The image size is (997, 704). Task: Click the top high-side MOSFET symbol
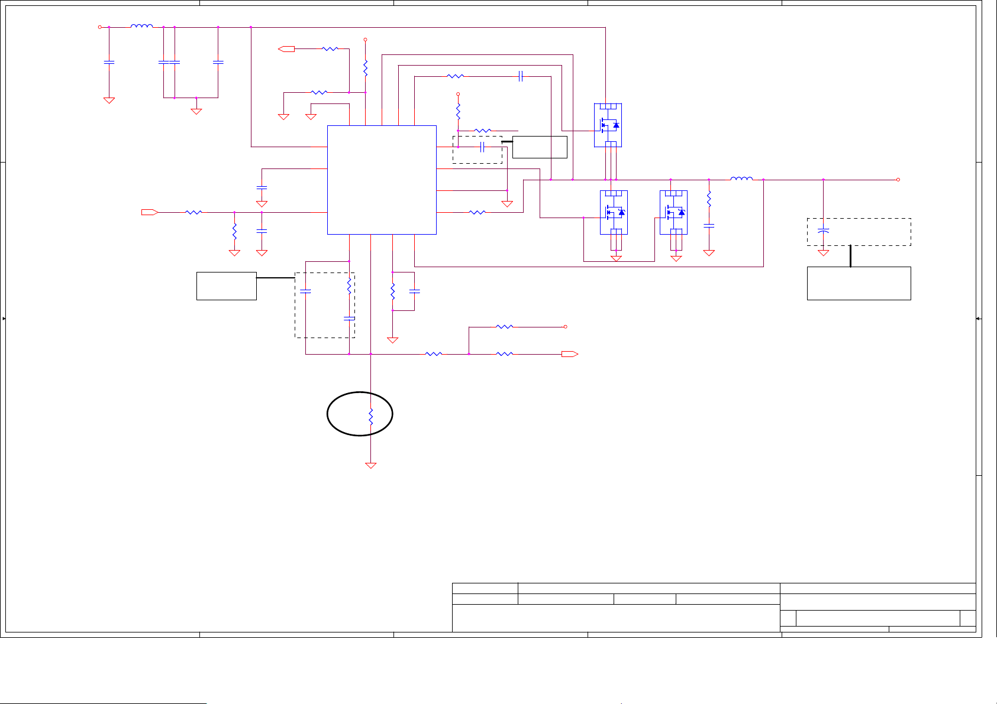click(608, 125)
